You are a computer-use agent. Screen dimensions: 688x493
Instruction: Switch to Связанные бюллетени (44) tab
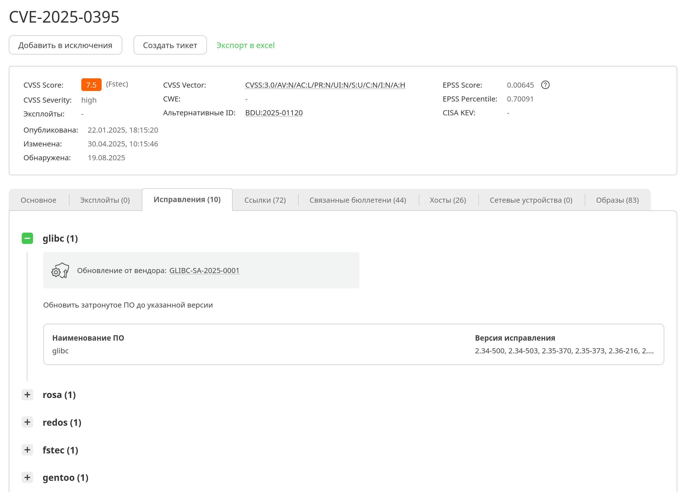pyautogui.click(x=358, y=200)
